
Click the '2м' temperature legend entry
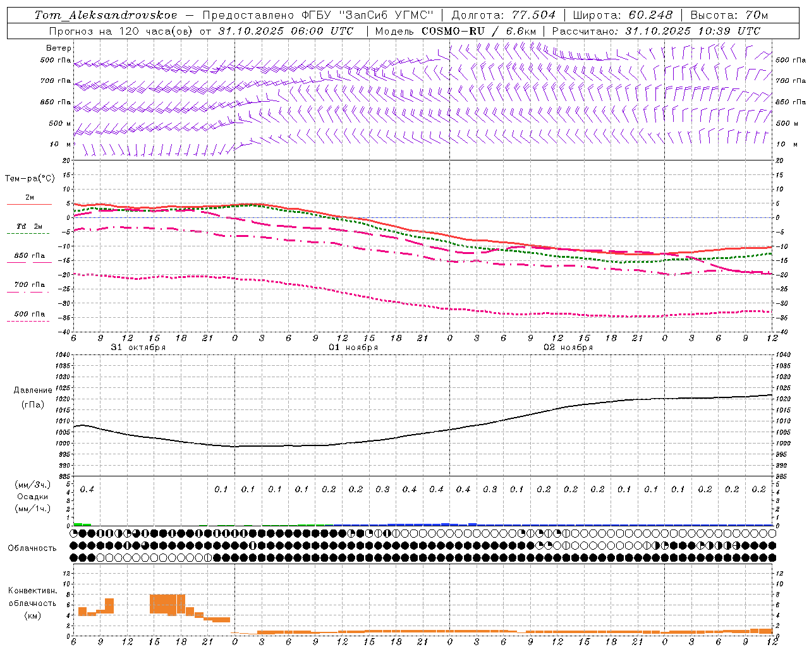(29, 197)
